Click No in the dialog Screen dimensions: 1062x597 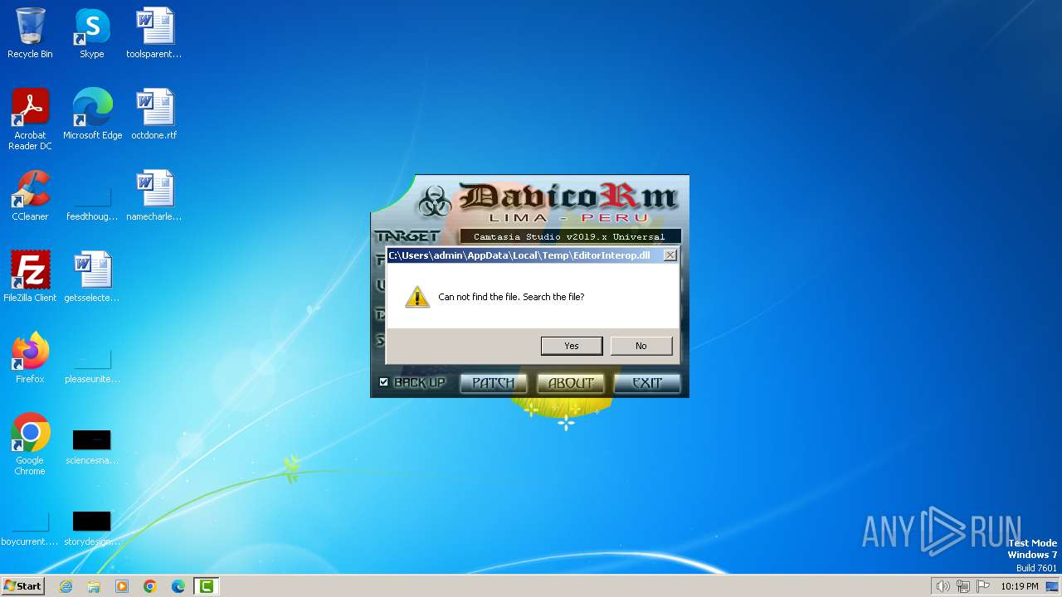pyautogui.click(x=641, y=346)
